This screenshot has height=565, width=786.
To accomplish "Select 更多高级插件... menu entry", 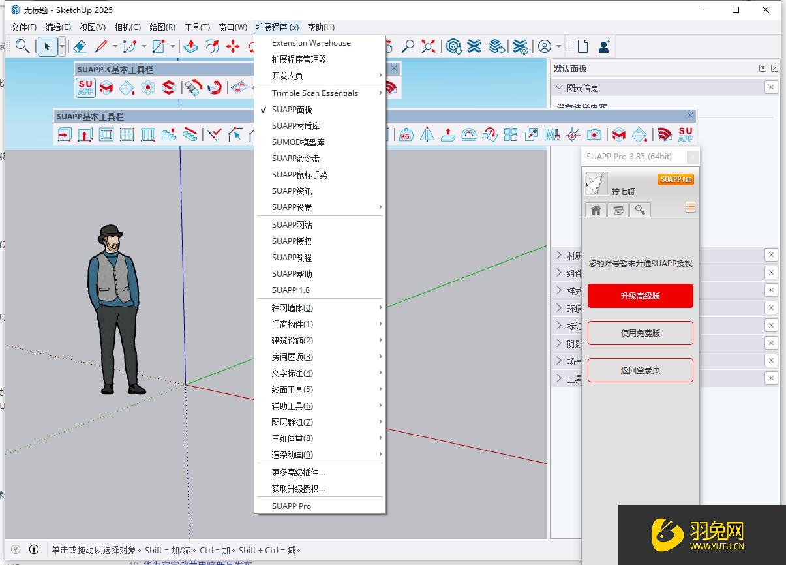I will 320,472.
